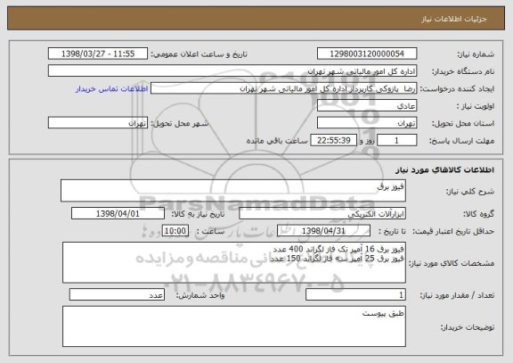Image resolution: width=513 pixels, height=363 pixels.
Task: Click the need date field 1398/04/01
Action: 118,214
